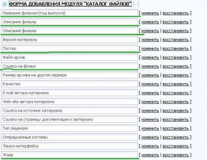Screen dimensions: 207x160
Task: Click 'восстановить' for Тип лицензии
Action: pos(176,128)
